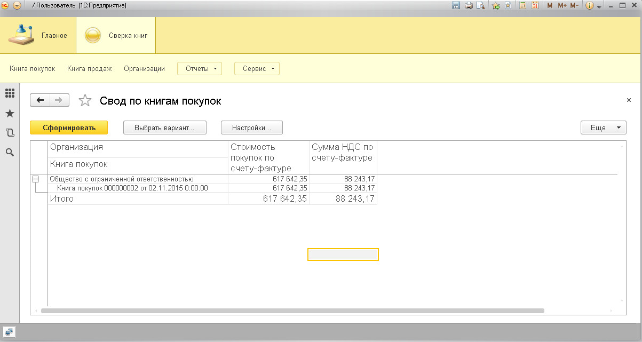Image resolution: width=642 pixels, height=342 pixels.
Task: Minimize the 1C window
Action: (610, 5)
